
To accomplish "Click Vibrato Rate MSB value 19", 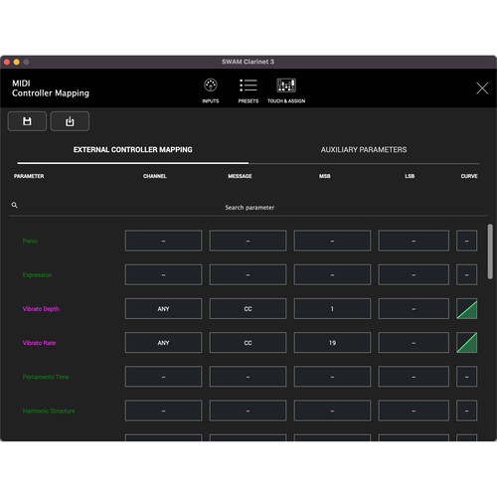I will tap(332, 343).
